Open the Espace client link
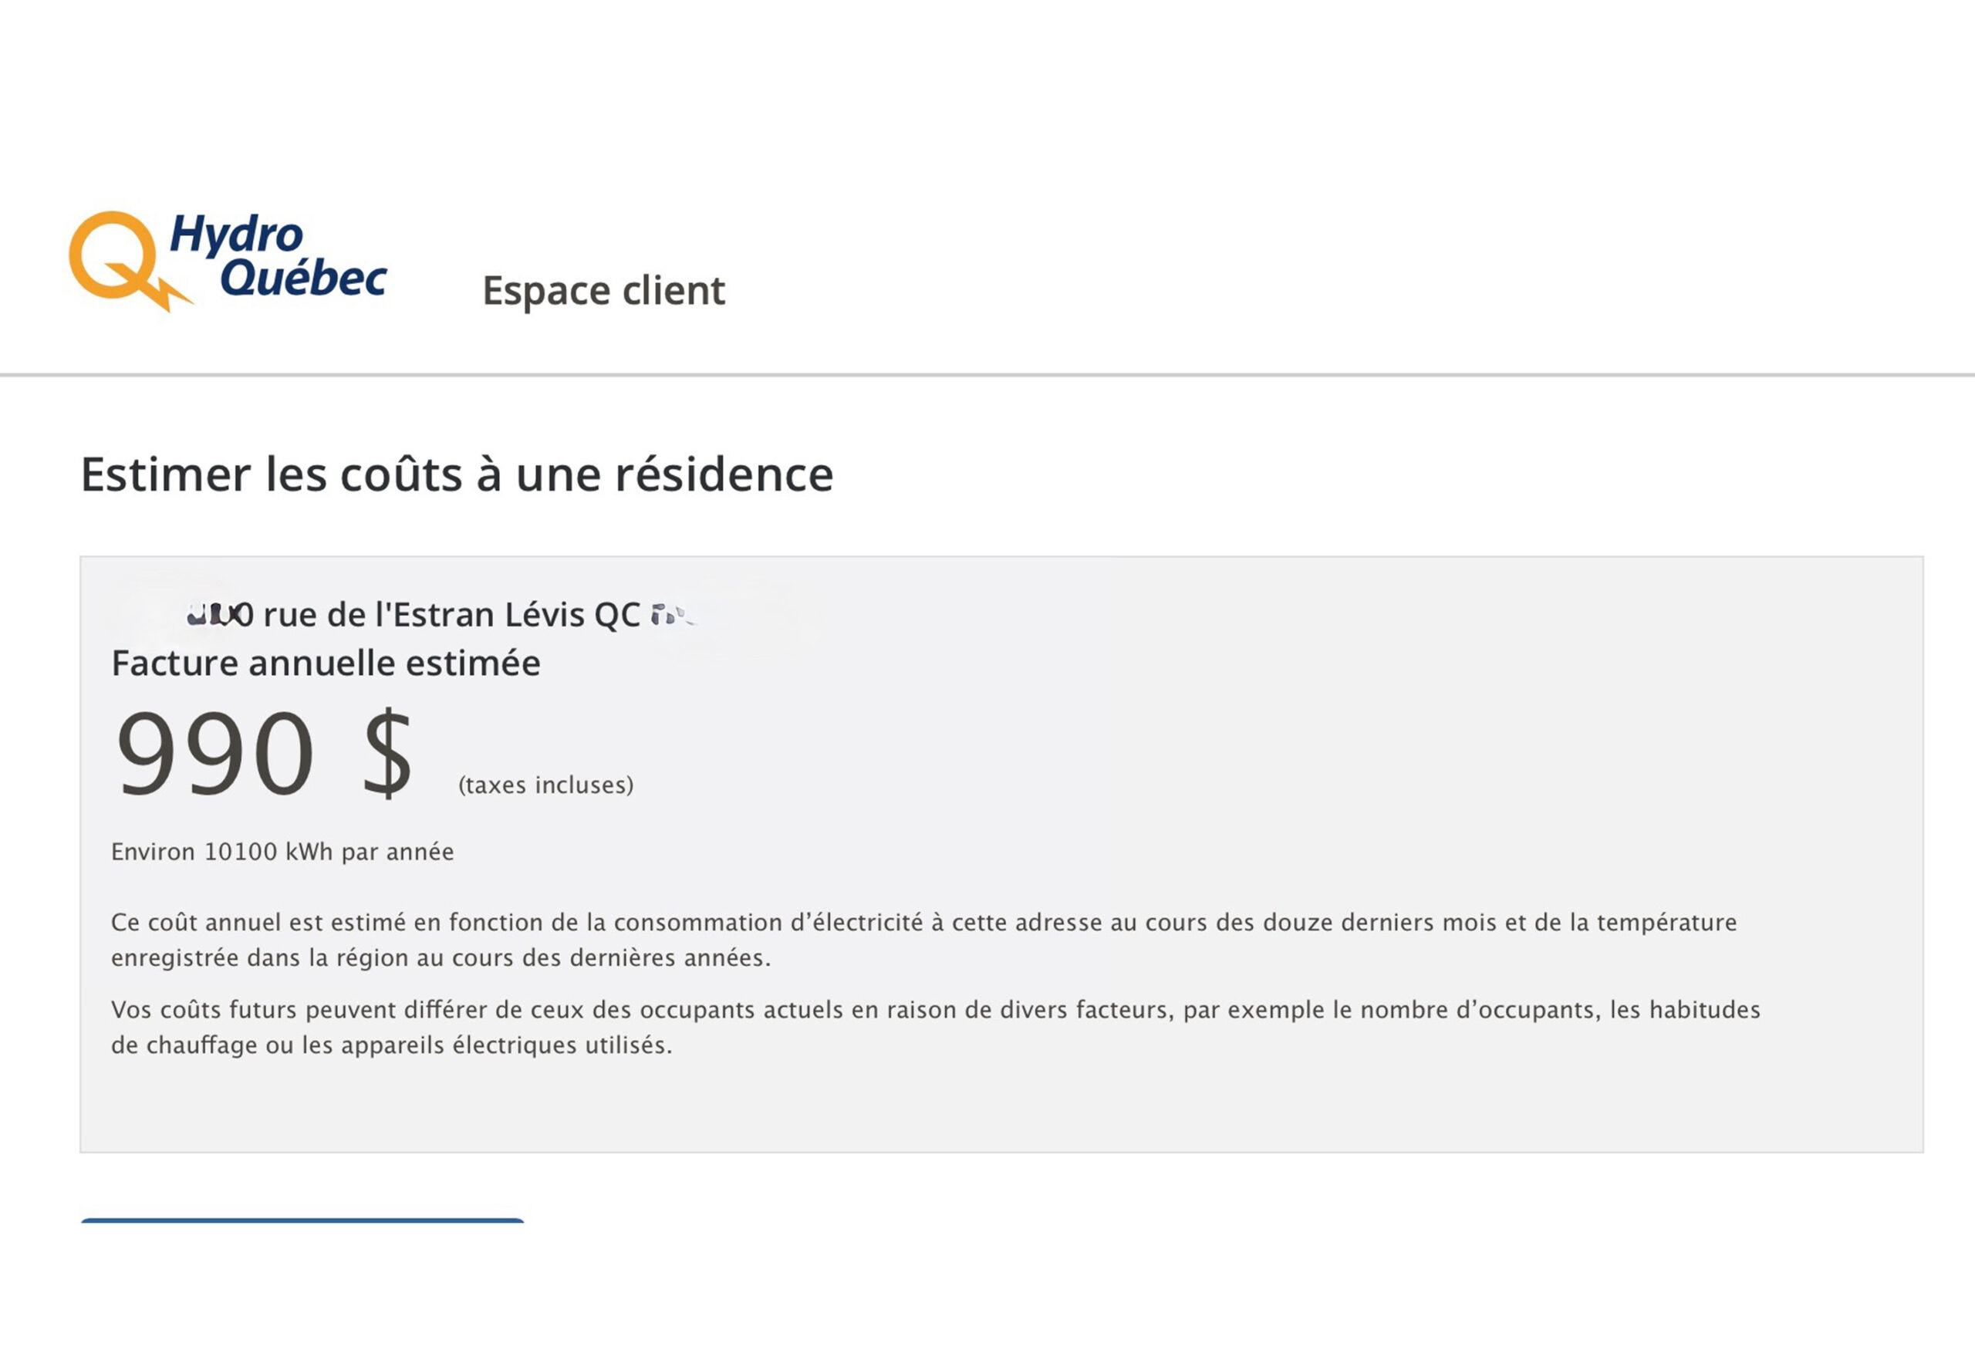This screenshot has height=1364, width=1975. 603,291
